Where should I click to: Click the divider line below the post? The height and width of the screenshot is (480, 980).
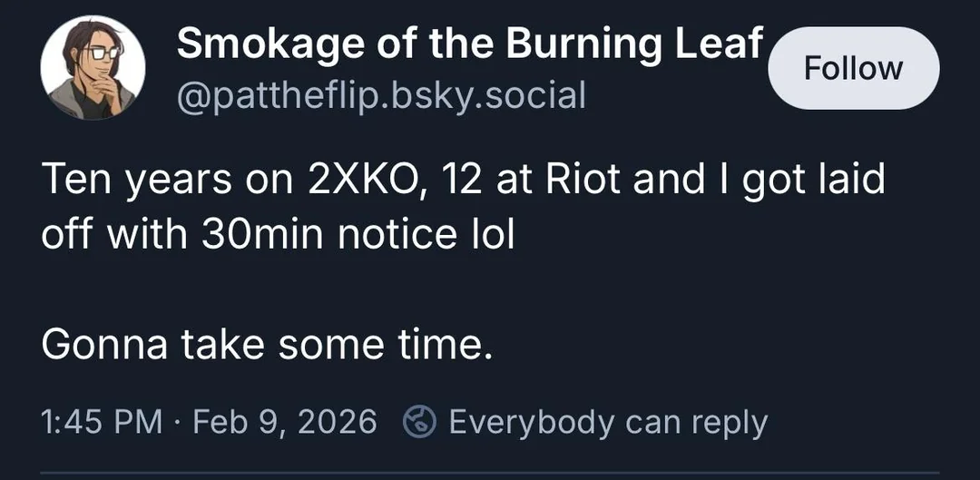pos(490,473)
